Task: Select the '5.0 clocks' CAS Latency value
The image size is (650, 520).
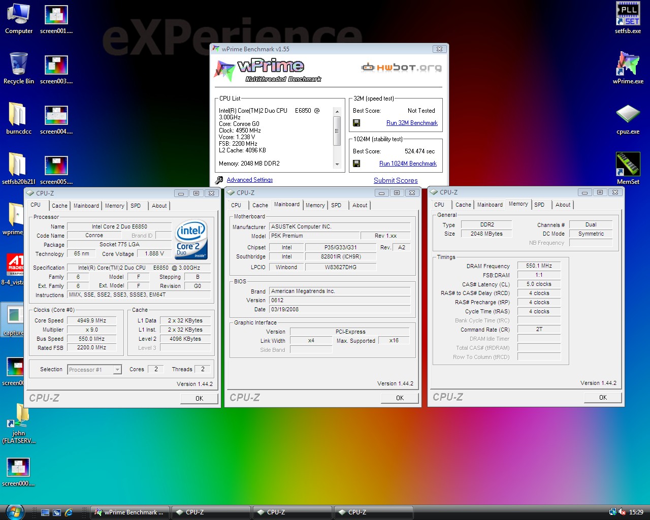Action: point(539,284)
